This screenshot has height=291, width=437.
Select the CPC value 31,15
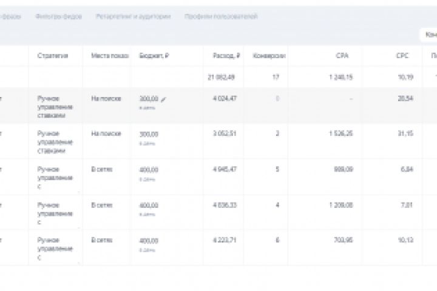(x=406, y=133)
